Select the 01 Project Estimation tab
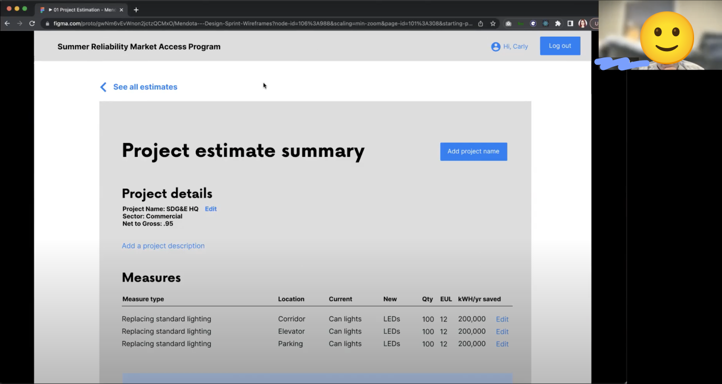Viewport: 722px width, 384px height. click(x=82, y=10)
